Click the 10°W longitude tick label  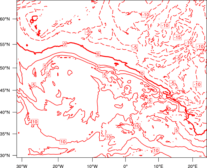[x=92, y=166]
